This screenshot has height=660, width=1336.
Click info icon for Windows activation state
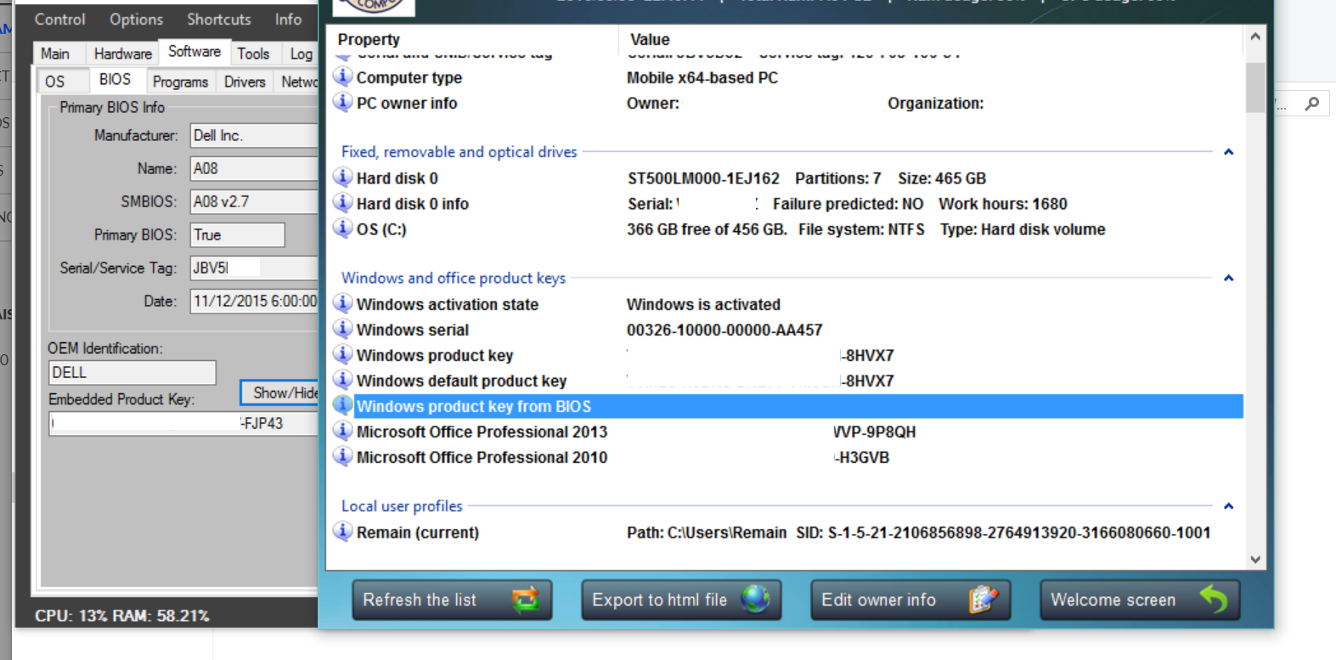click(342, 303)
